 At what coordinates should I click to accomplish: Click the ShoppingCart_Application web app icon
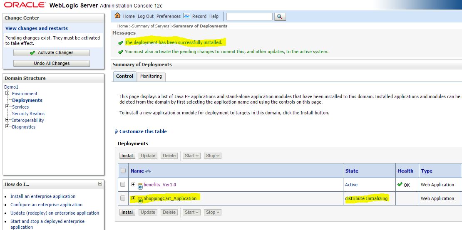[140, 200]
